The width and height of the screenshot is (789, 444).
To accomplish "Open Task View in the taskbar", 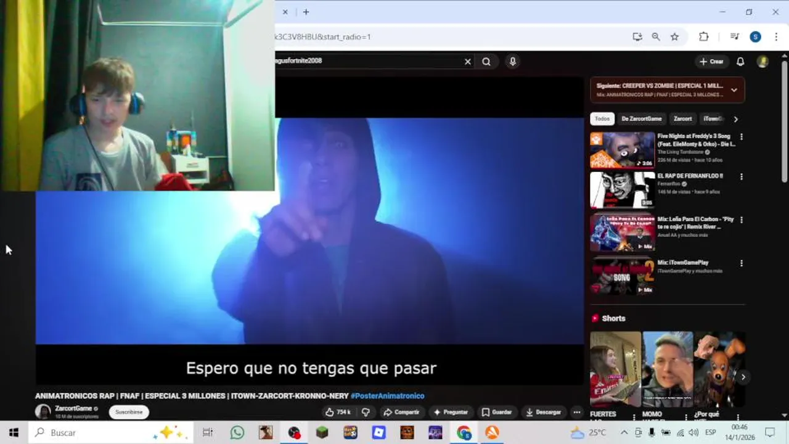I will [x=208, y=432].
